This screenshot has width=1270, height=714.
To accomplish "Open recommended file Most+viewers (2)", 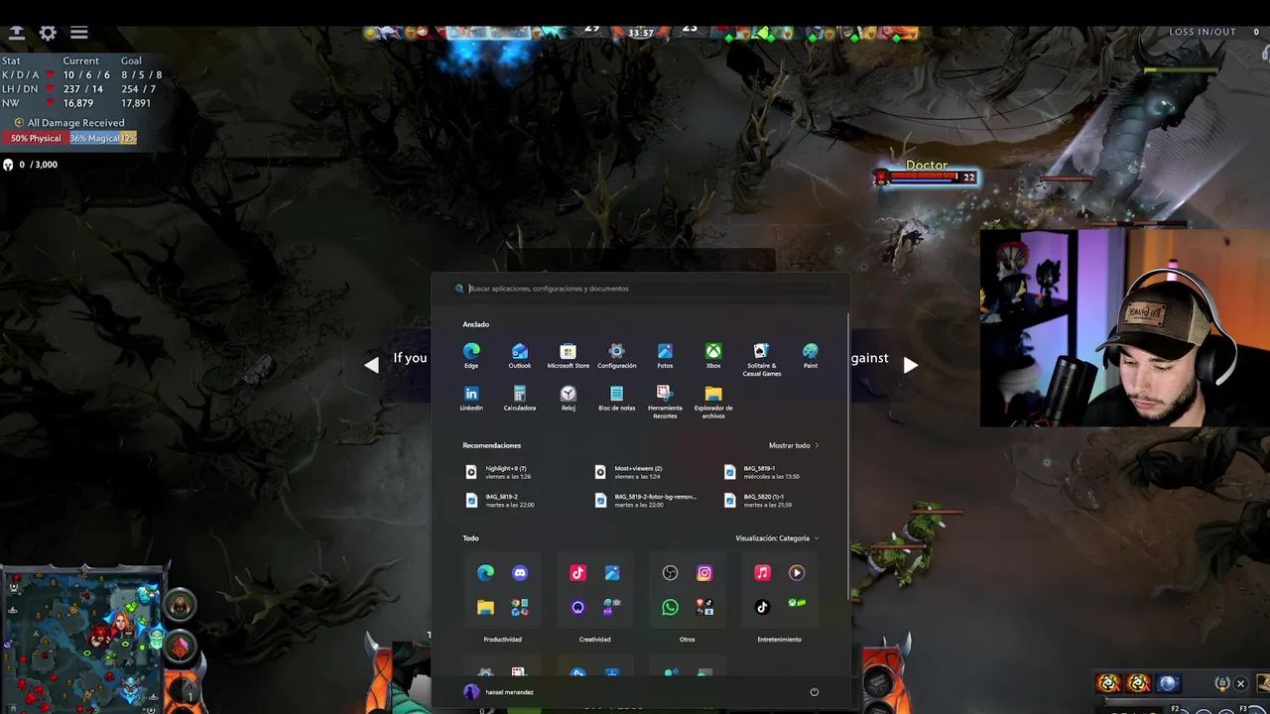I will (630, 472).
